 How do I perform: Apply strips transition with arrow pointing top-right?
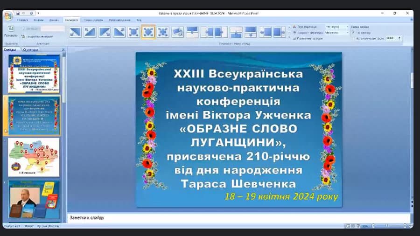click(x=119, y=32)
